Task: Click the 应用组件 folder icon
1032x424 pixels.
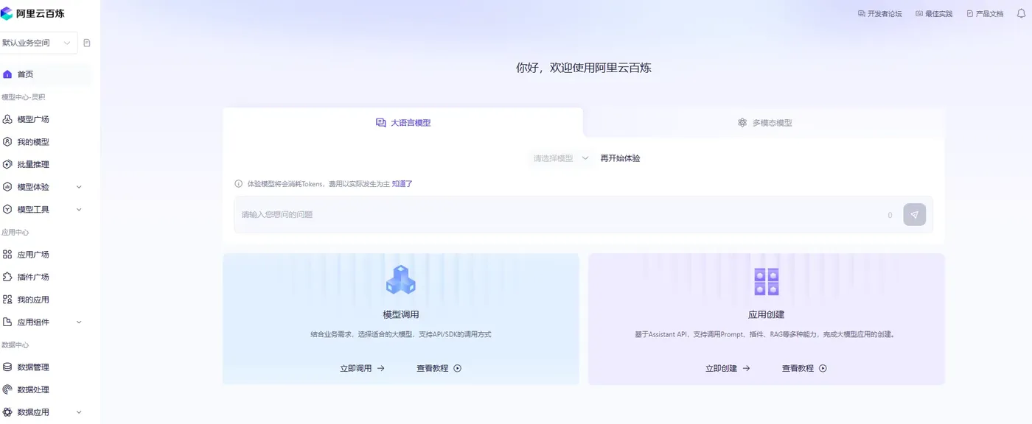Action: pos(7,322)
